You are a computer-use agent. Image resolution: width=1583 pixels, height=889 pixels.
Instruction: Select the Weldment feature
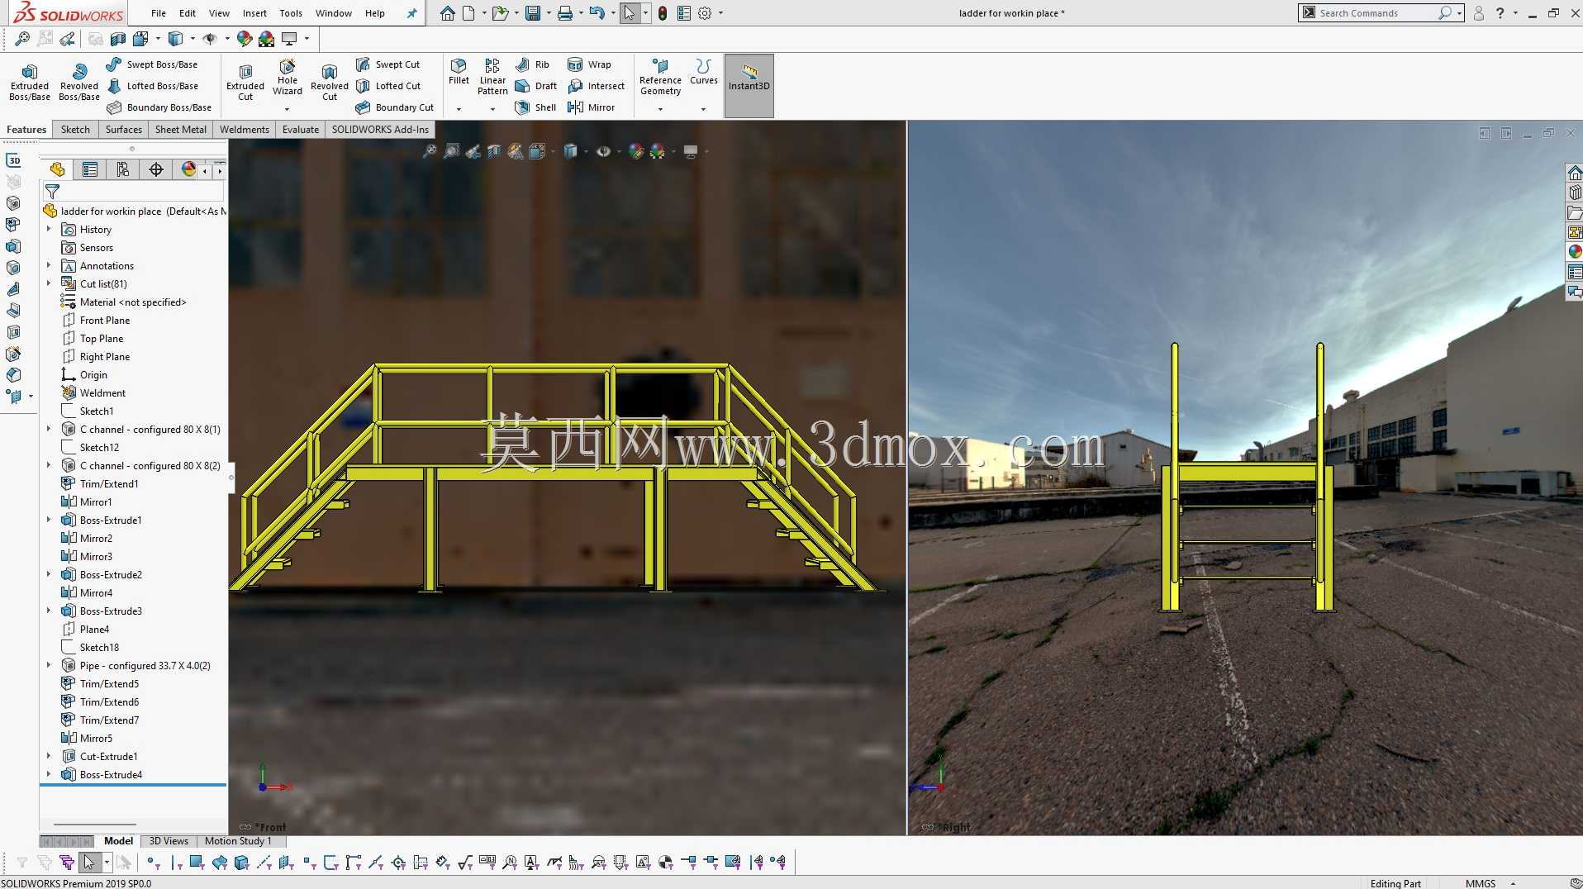(x=94, y=393)
